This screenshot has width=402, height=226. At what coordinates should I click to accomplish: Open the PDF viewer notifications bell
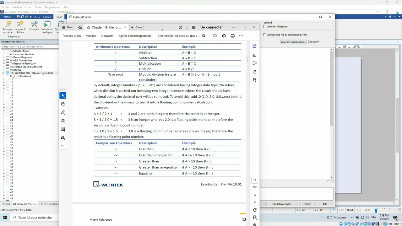187,27
